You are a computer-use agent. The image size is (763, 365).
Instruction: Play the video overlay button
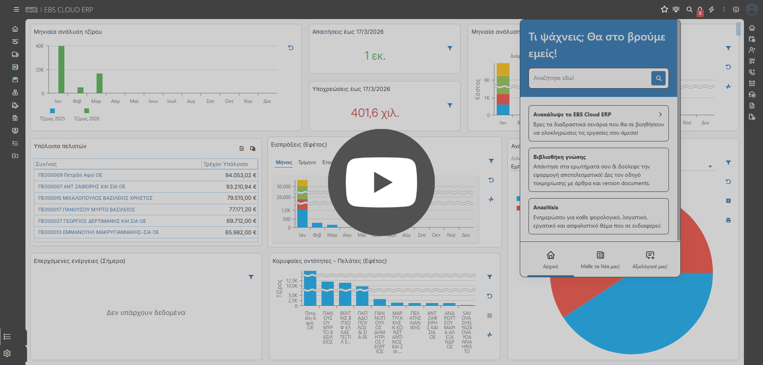(x=381, y=182)
